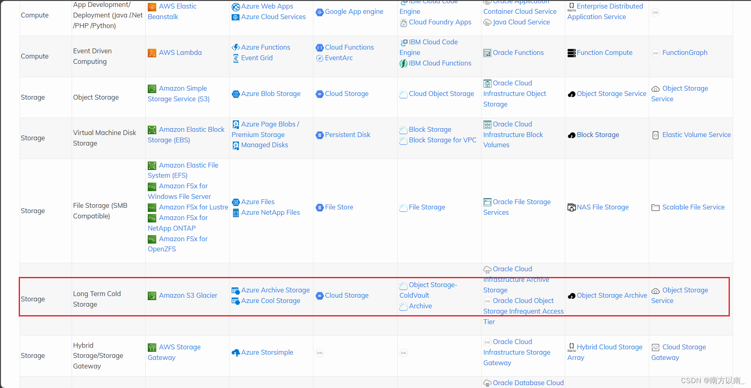Open the Object Storage Service link for Alibaba
The height and width of the screenshot is (388, 751).
611,94
